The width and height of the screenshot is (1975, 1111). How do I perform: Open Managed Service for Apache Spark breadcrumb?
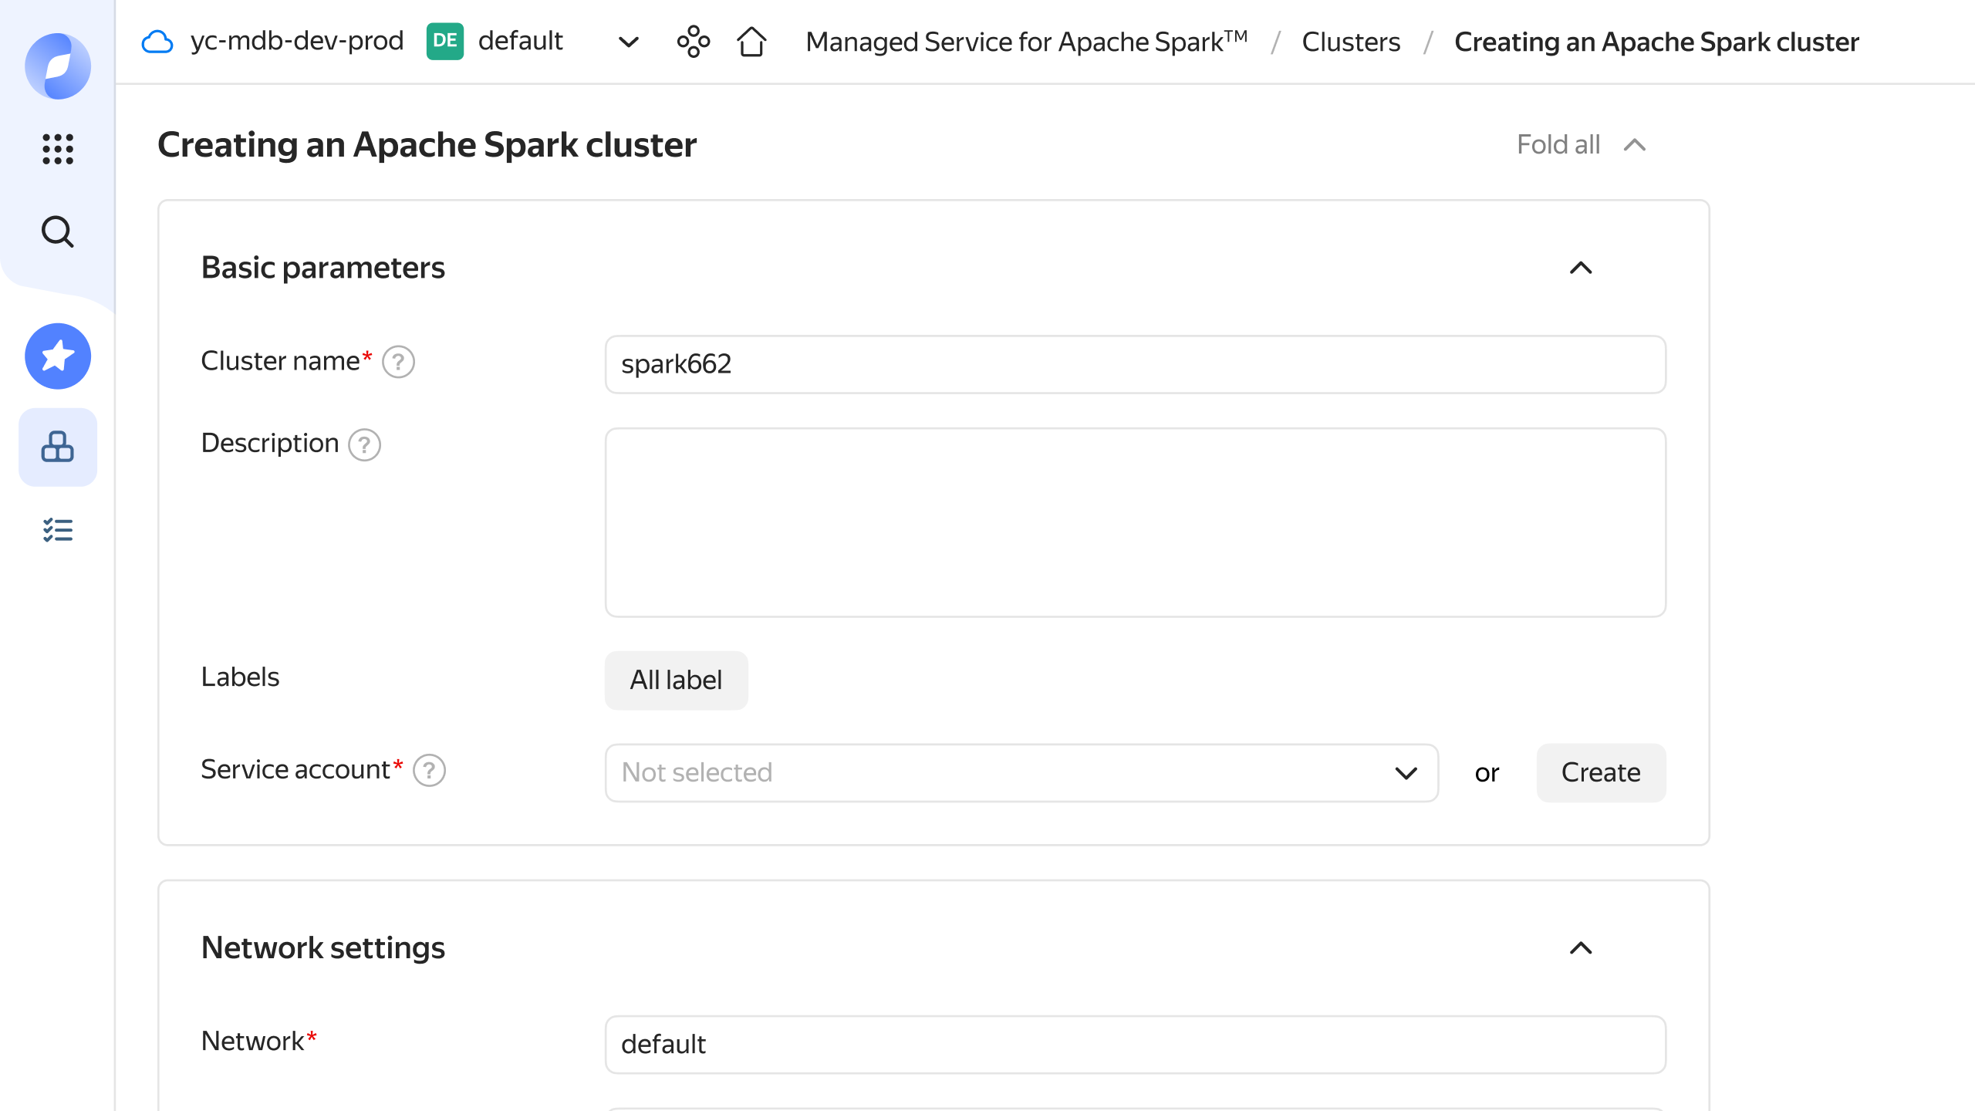click(1027, 42)
